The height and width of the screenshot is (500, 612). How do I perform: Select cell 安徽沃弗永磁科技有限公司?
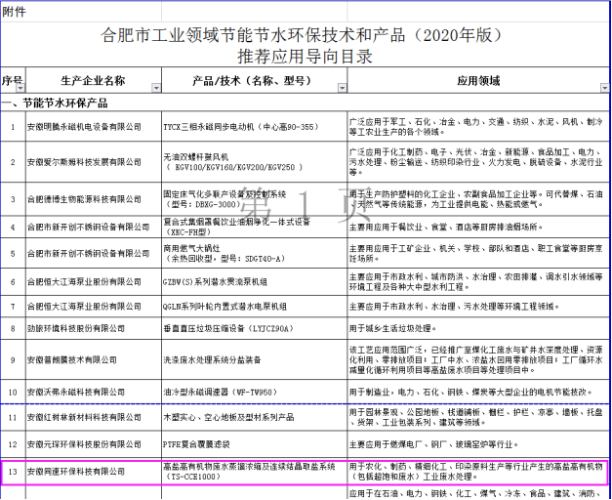(94, 392)
